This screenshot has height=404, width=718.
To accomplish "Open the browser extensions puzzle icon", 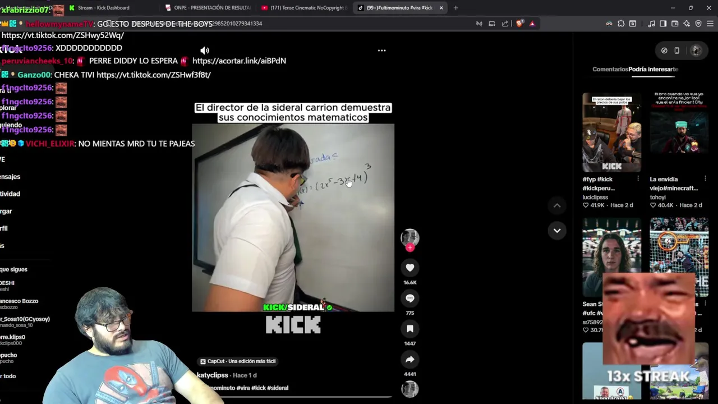I will pyautogui.click(x=621, y=24).
